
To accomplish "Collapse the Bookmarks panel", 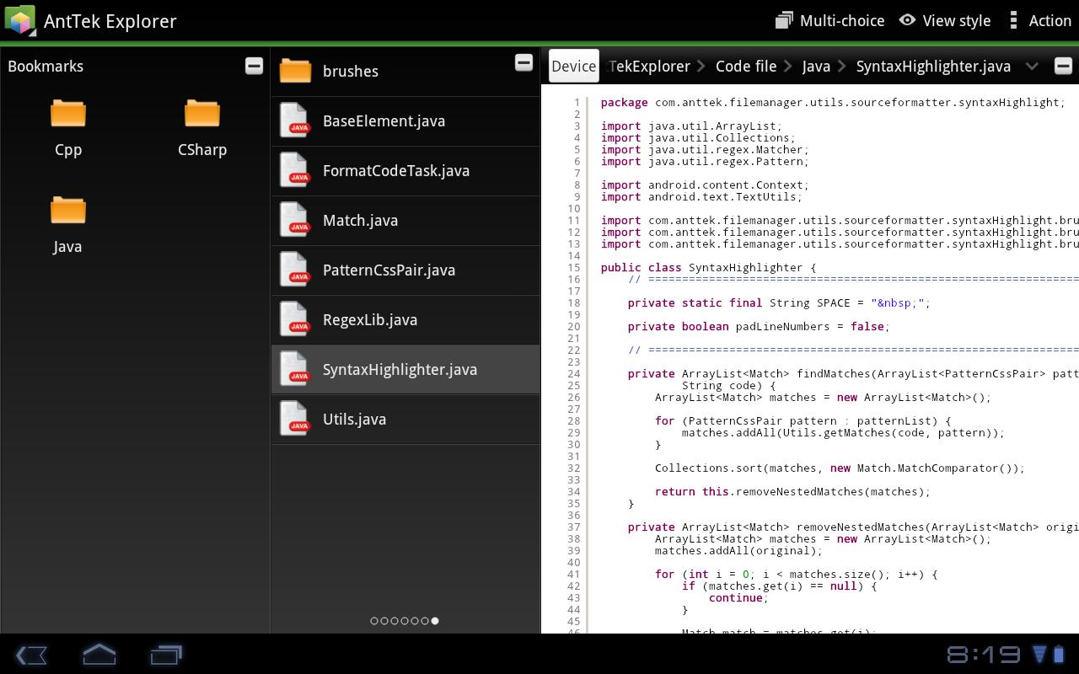I will [254, 66].
